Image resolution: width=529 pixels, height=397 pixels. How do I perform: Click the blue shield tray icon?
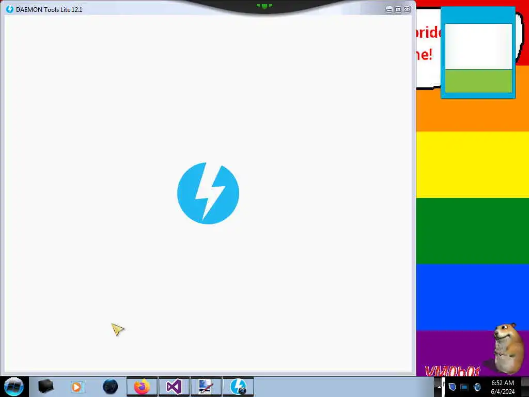coord(452,387)
